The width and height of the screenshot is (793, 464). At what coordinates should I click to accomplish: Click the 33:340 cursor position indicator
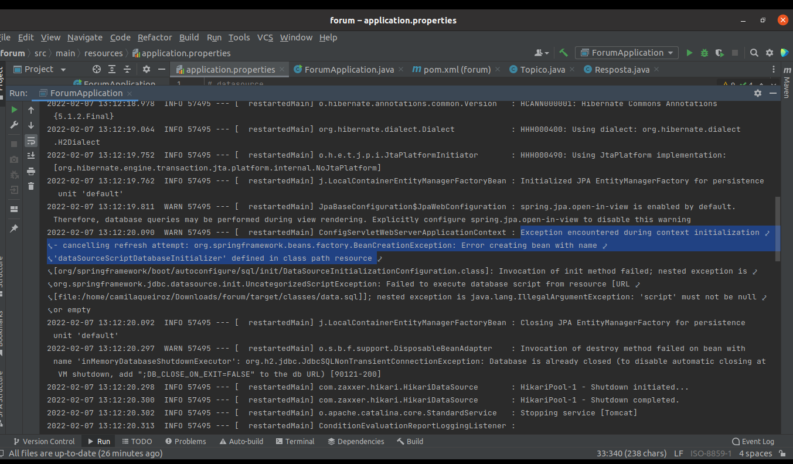click(631, 453)
